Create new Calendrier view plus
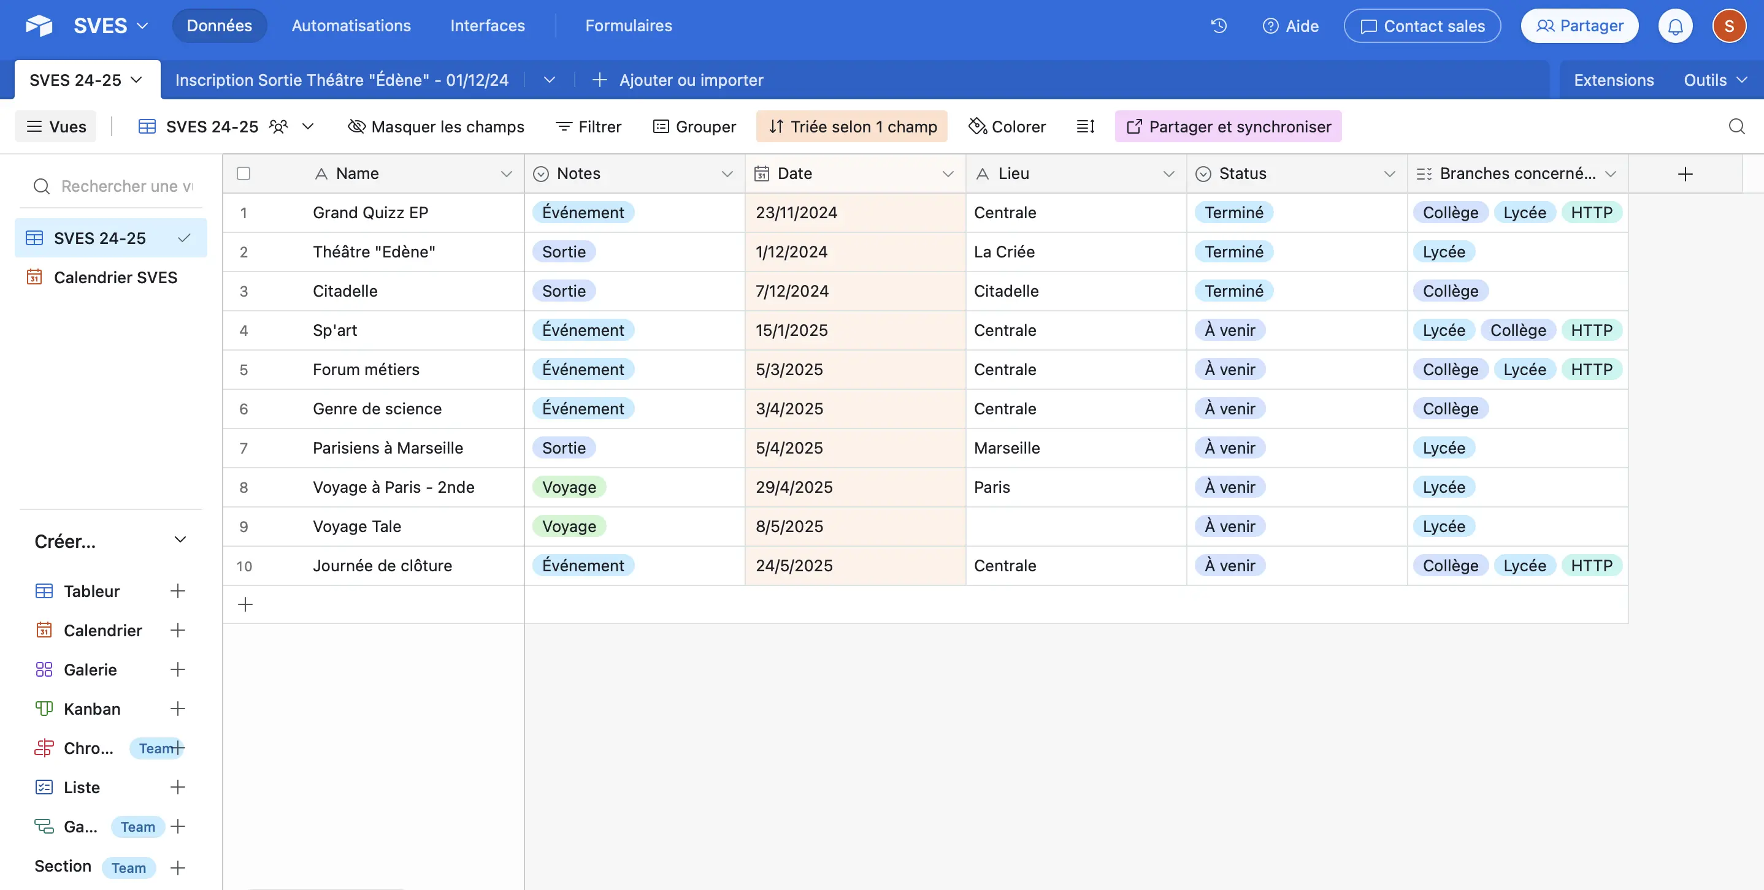 178,630
